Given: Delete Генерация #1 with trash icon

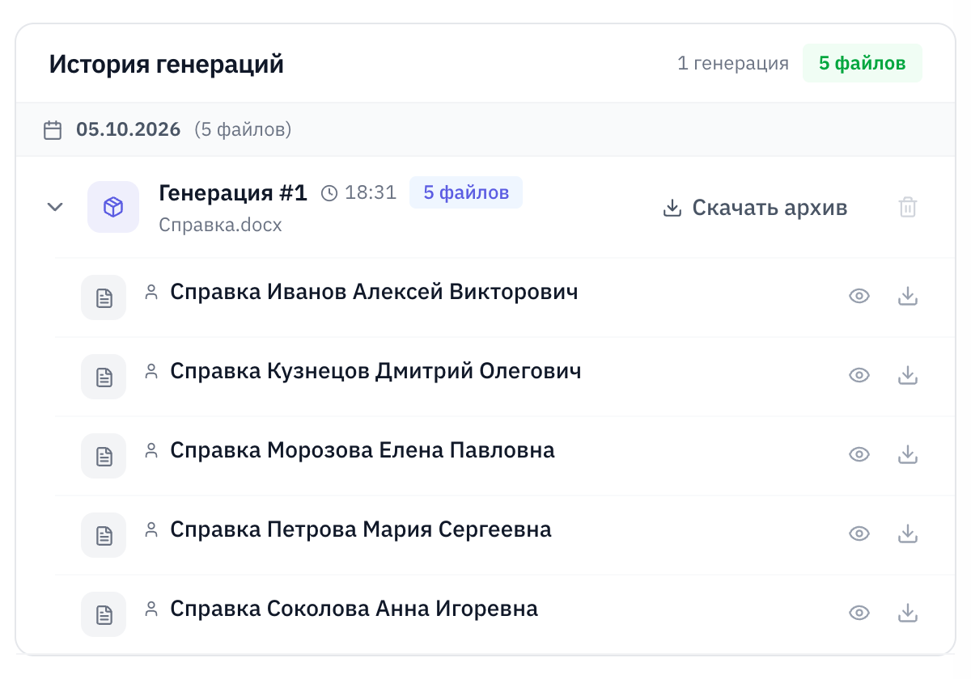Looking at the screenshot, I should point(908,208).
